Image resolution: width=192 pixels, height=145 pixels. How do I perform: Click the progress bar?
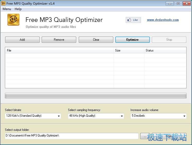pos(95,96)
